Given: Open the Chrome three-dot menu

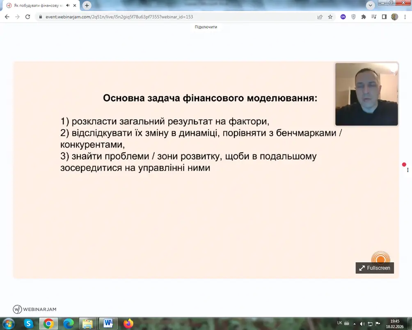Looking at the screenshot, I should point(405,17).
